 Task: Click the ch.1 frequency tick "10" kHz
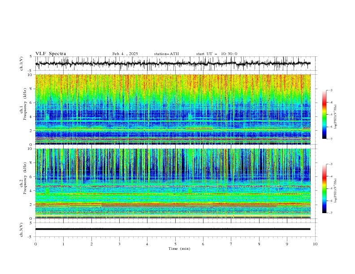(30, 75)
